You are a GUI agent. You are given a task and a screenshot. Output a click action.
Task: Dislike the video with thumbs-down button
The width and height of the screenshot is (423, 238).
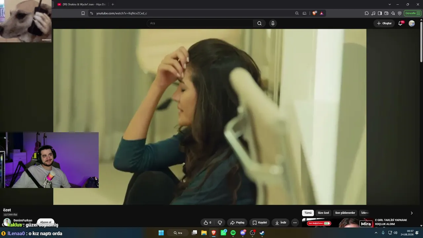tap(220, 222)
